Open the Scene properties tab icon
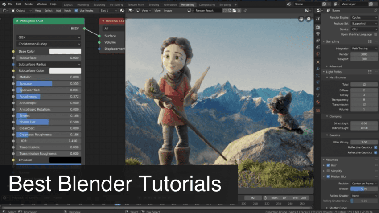The image size is (379, 213). (318, 47)
